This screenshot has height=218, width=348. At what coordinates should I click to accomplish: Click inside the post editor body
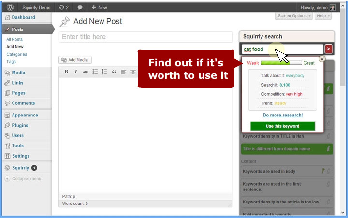145,135
